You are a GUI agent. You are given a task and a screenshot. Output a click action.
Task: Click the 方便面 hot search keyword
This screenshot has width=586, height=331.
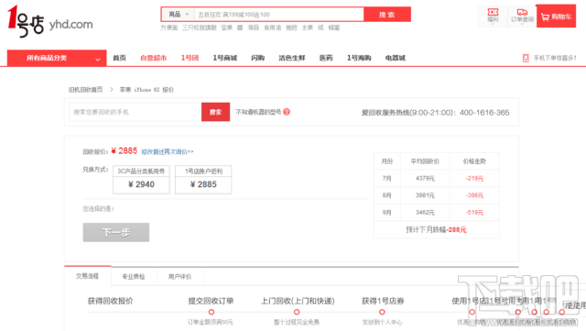tap(168, 28)
